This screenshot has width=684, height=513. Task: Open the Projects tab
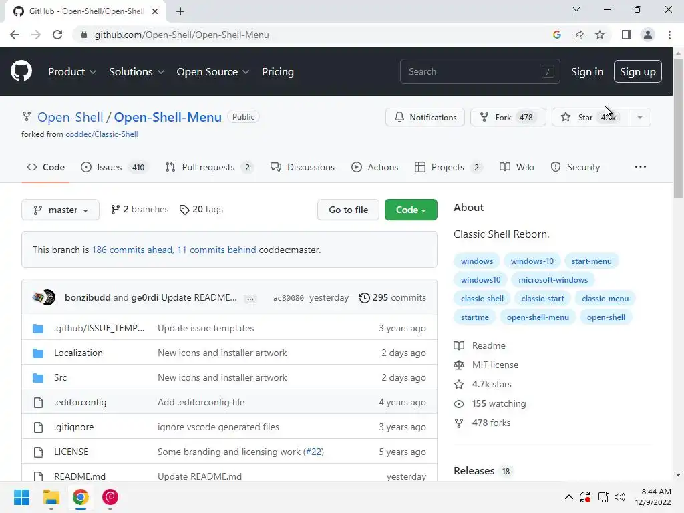[448, 167]
